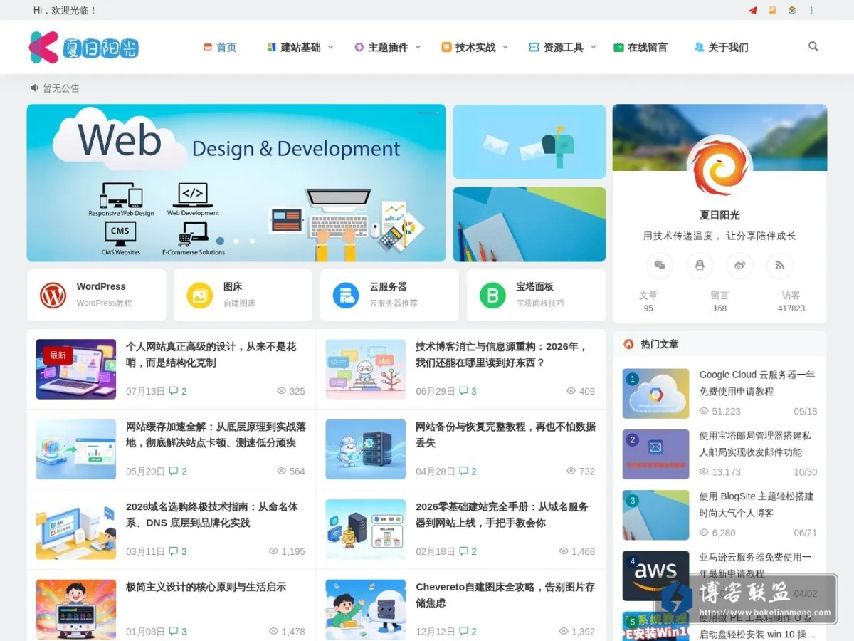Open hot article Google Cloud 云服务器一年免费

tap(757, 382)
